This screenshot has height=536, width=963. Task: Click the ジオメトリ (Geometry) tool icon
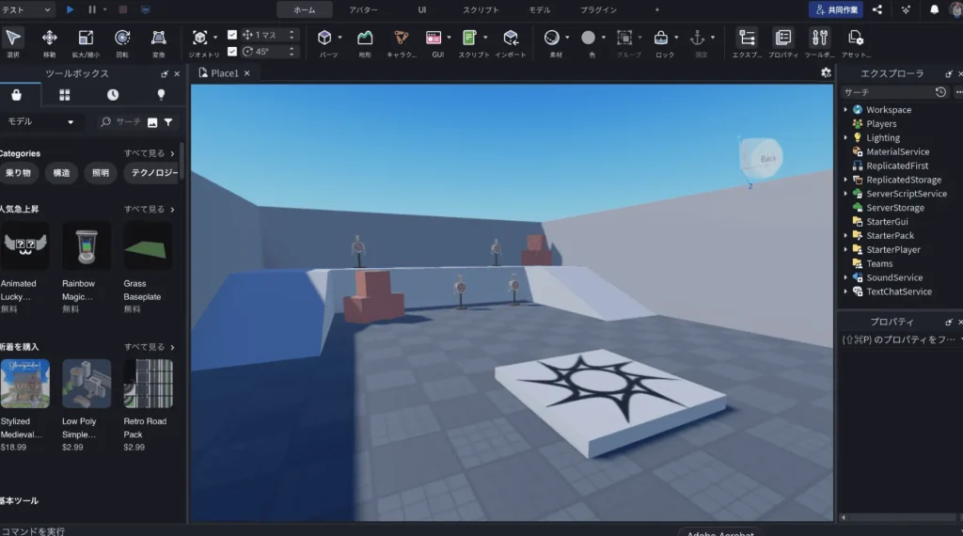pyautogui.click(x=199, y=38)
